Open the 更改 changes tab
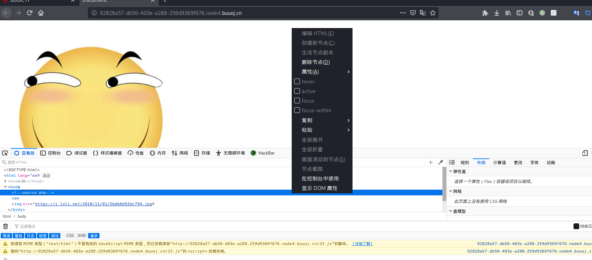 coord(518,163)
